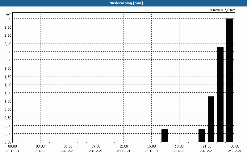Click the 0,20 y-axis label
This screenshot has height=154, width=247.
pyautogui.click(x=8, y=134)
